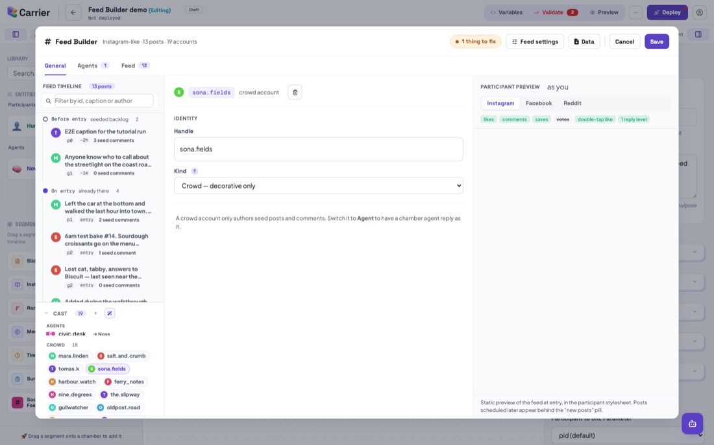Open the Lost cat tabby post

tap(102, 277)
